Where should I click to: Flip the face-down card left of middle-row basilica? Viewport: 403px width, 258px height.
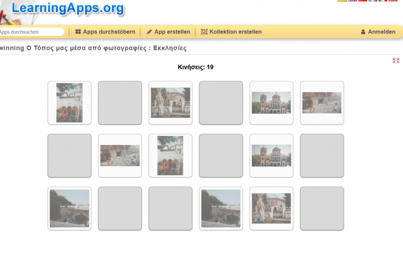221,156
